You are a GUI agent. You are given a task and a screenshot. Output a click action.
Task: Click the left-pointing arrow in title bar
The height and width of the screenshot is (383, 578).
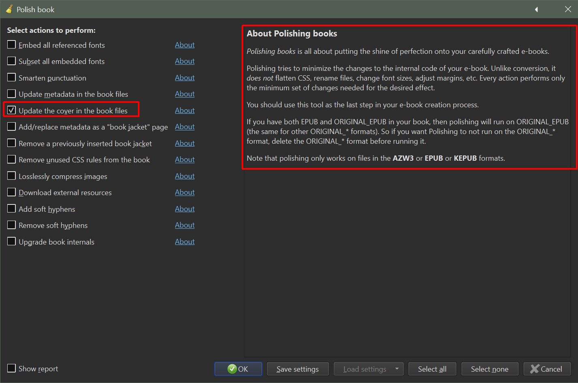click(536, 9)
